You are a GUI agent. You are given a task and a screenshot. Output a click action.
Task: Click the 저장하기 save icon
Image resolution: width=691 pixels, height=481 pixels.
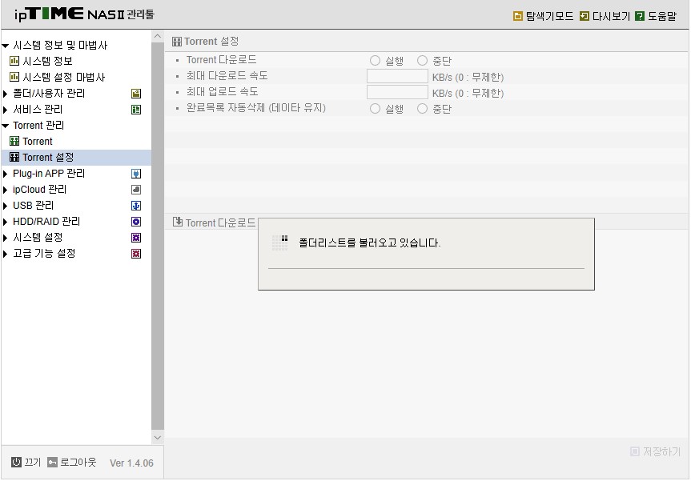(635, 451)
